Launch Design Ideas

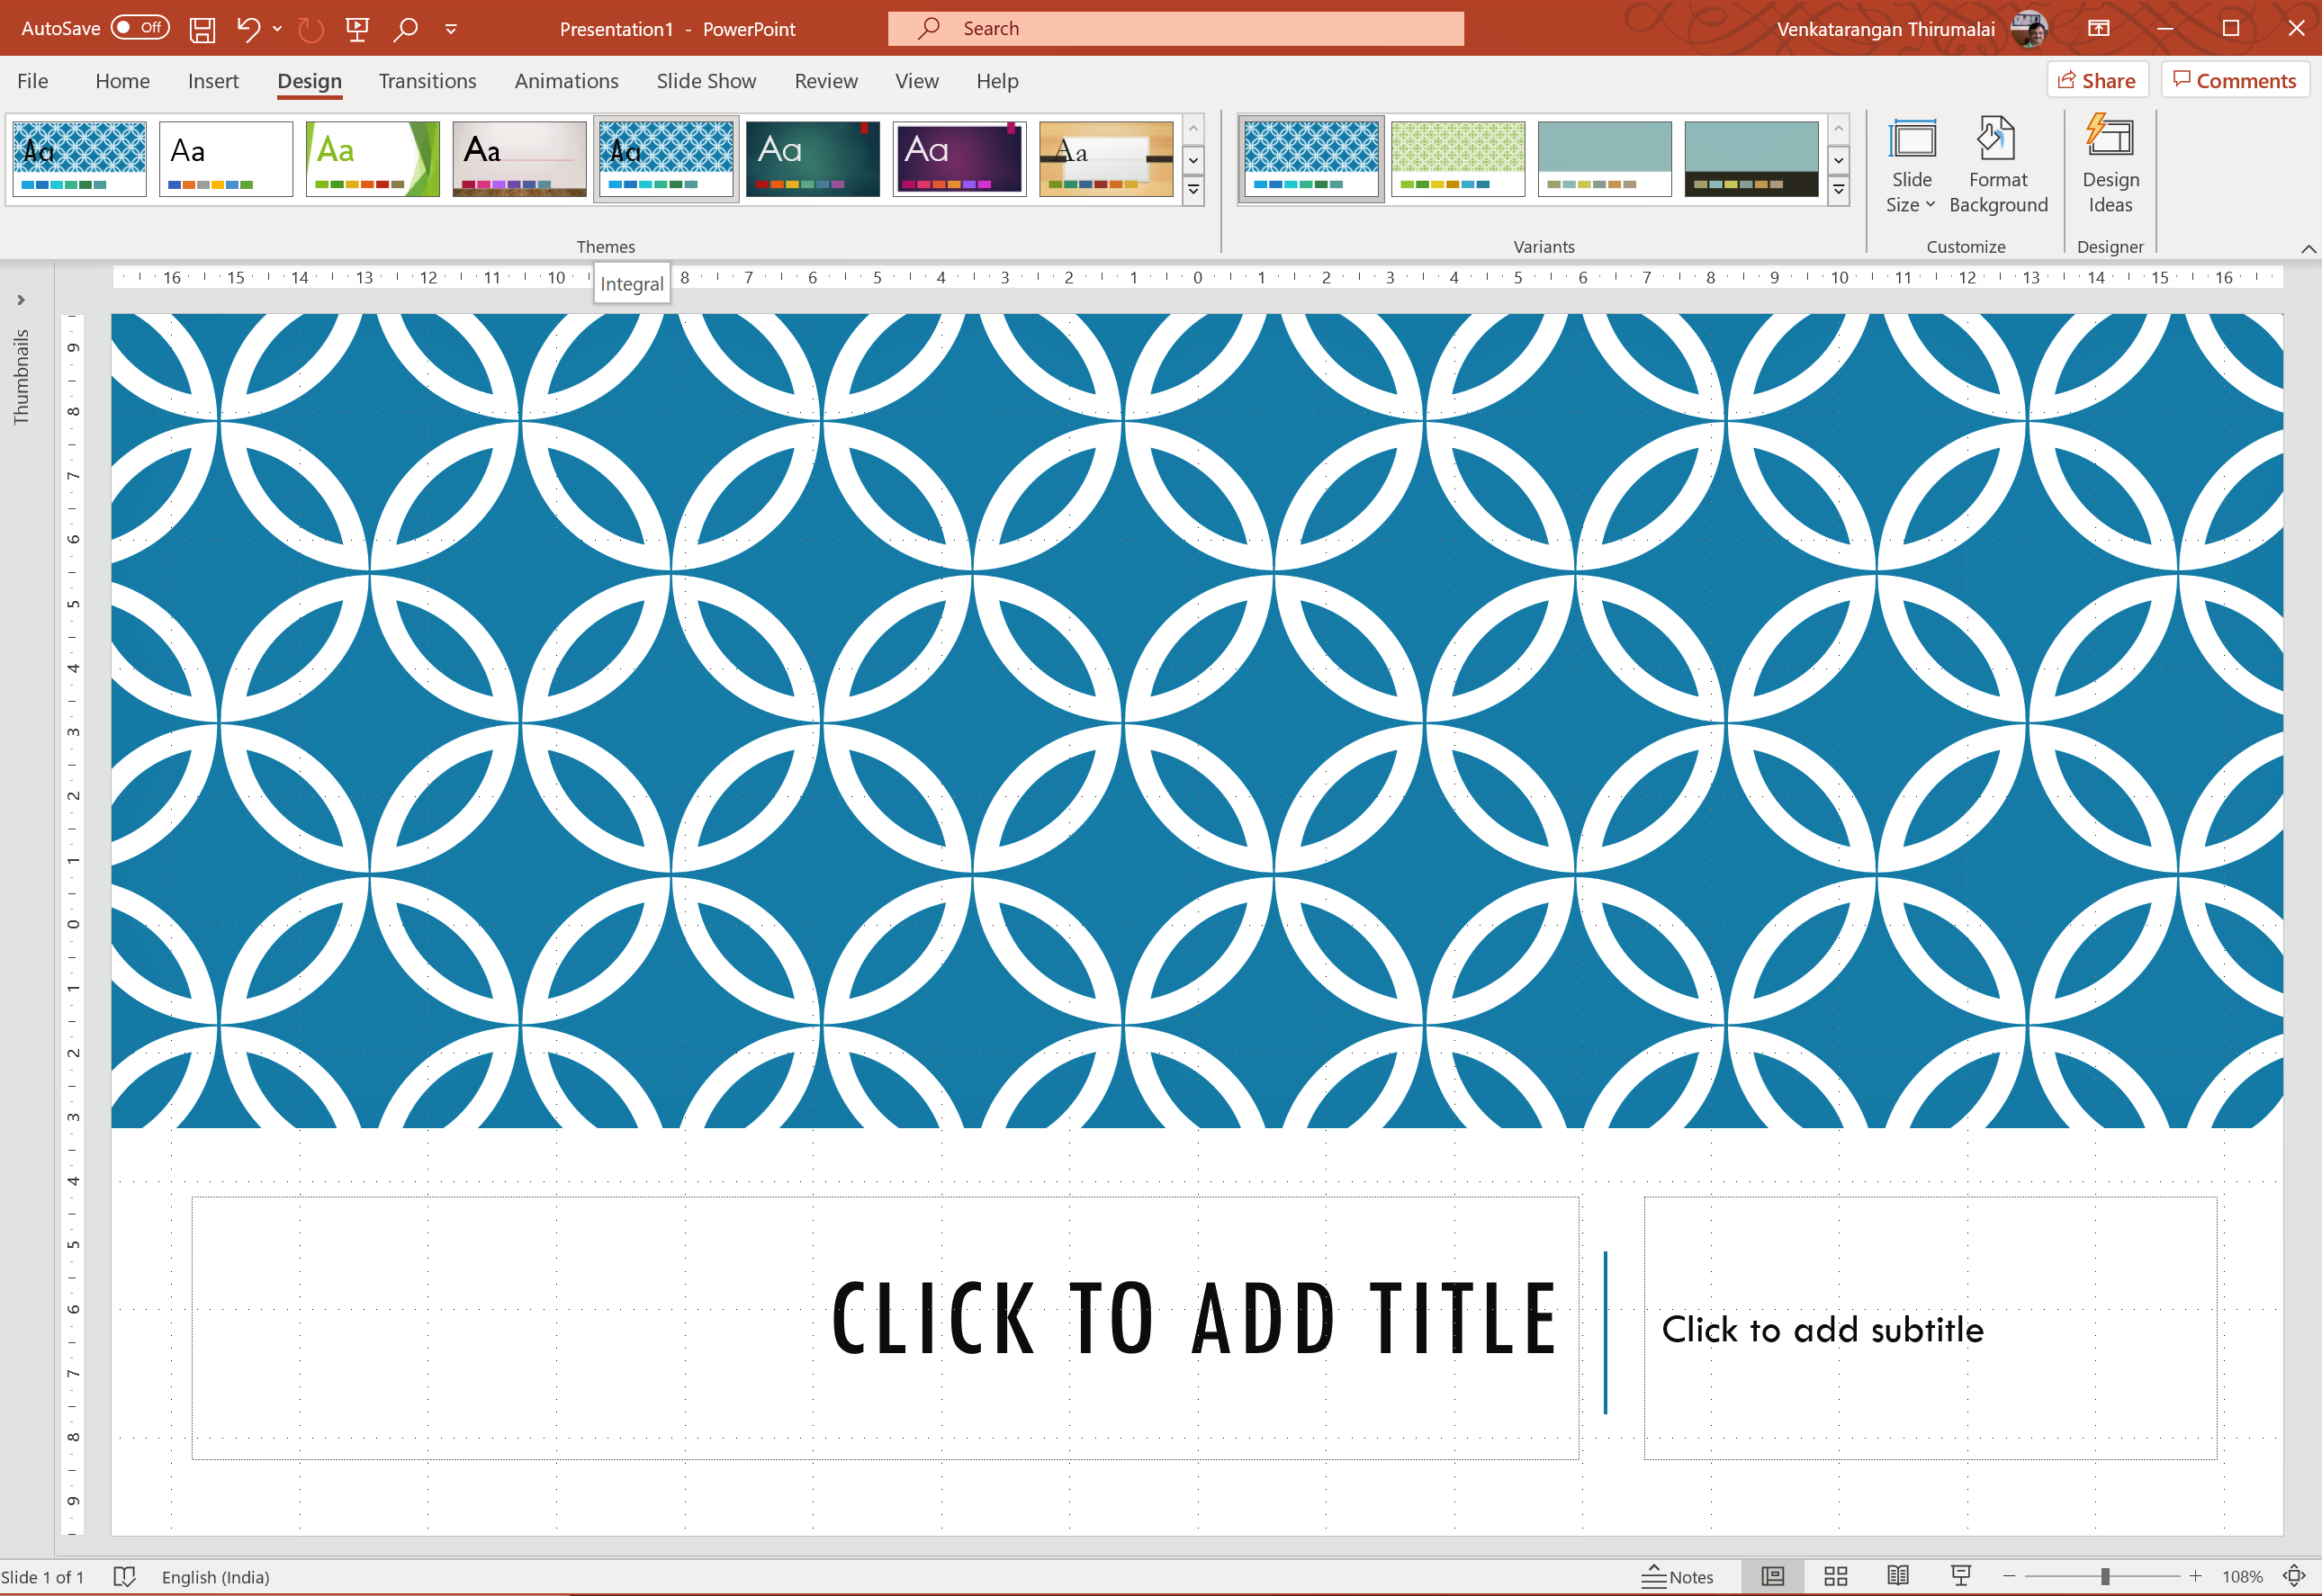click(x=2110, y=166)
